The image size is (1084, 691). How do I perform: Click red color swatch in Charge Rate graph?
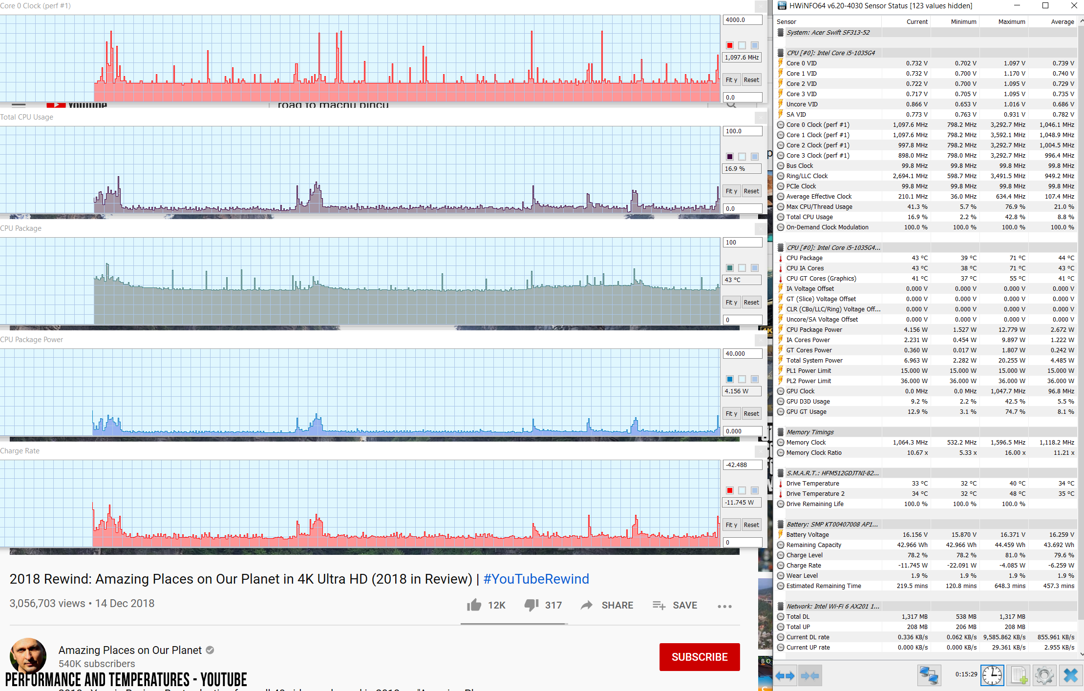coord(730,490)
